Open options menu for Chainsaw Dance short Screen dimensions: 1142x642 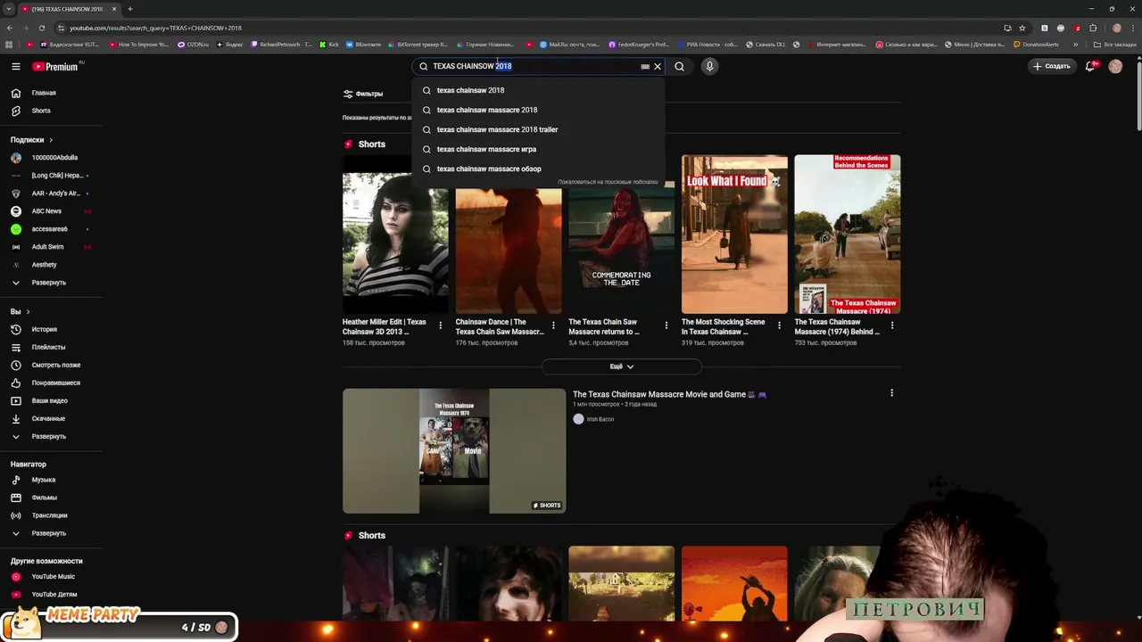(553, 325)
